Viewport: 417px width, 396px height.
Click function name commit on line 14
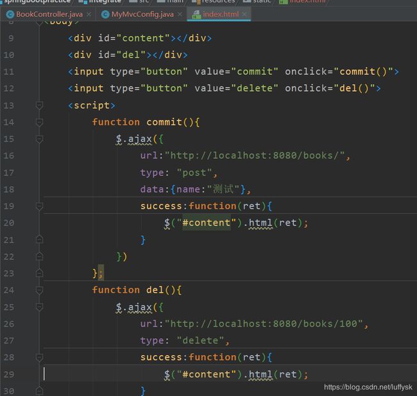[164, 122]
